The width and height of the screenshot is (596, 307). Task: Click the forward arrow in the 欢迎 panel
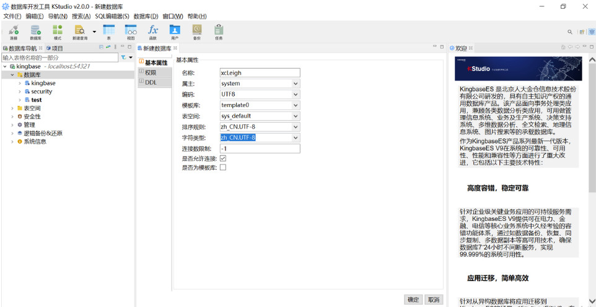[x=577, y=47]
